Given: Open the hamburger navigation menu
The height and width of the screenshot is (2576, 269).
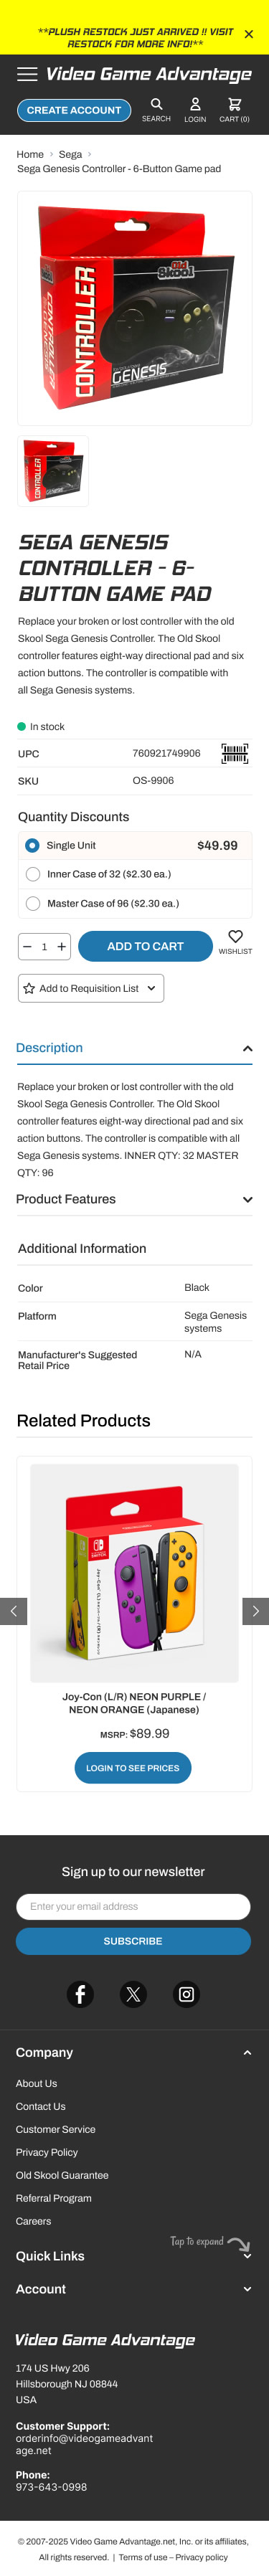Looking at the screenshot, I should click(x=28, y=74).
